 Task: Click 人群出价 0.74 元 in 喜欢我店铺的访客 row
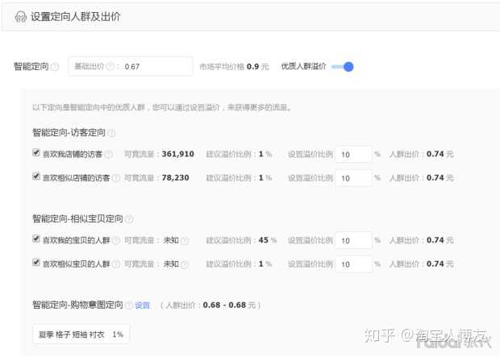coord(421,154)
